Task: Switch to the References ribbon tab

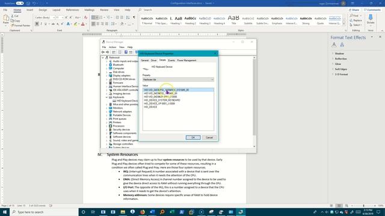Action: (72, 10)
